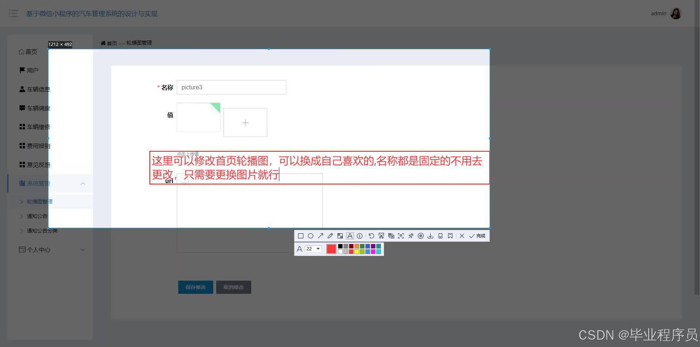Click inside the url text area
Image resolution: width=700 pixels, height=347 pixels.
250,213
